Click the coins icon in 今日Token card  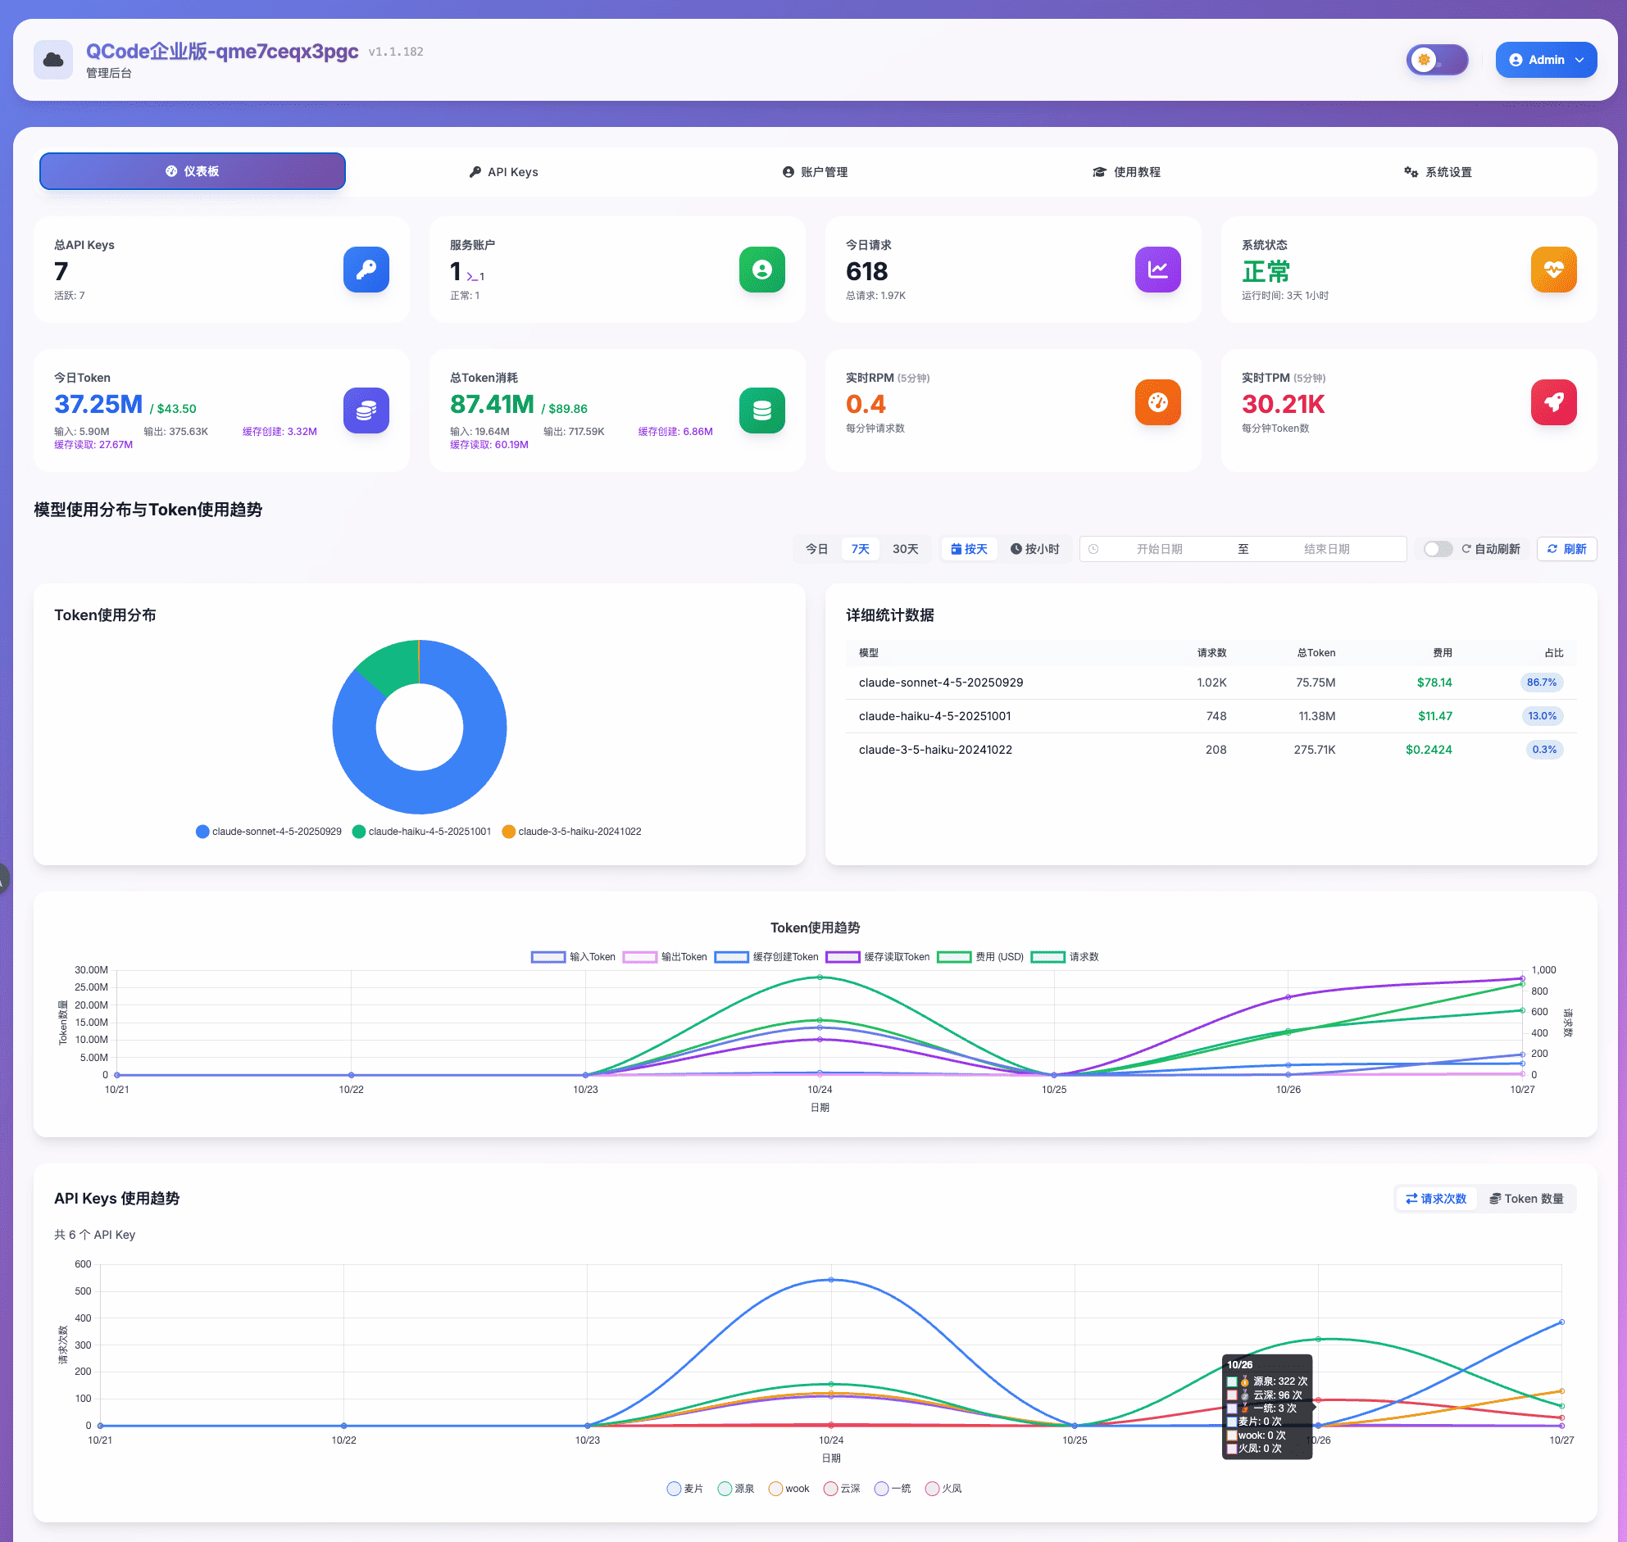click(366, 410)
